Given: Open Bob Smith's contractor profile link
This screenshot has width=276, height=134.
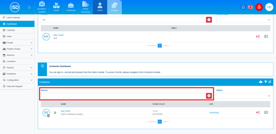Looking at the screenshot, I should (65, 111).
